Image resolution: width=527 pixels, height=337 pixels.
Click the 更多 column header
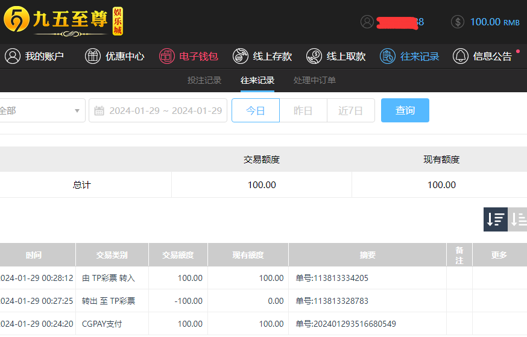coord(499,255)
